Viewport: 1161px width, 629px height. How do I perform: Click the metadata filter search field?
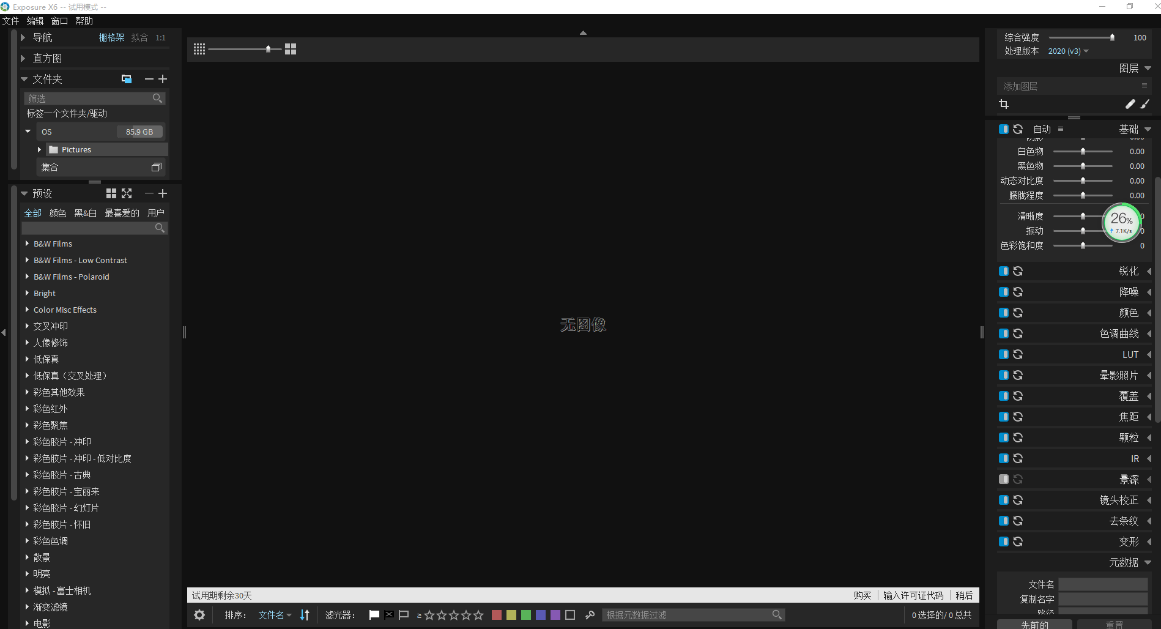694,615
